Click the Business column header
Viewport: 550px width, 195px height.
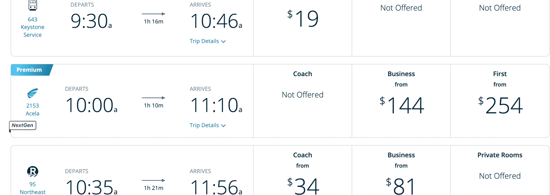401,74
